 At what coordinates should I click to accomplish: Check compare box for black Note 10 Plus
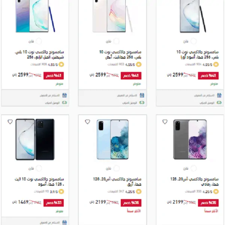click(193, 41)
